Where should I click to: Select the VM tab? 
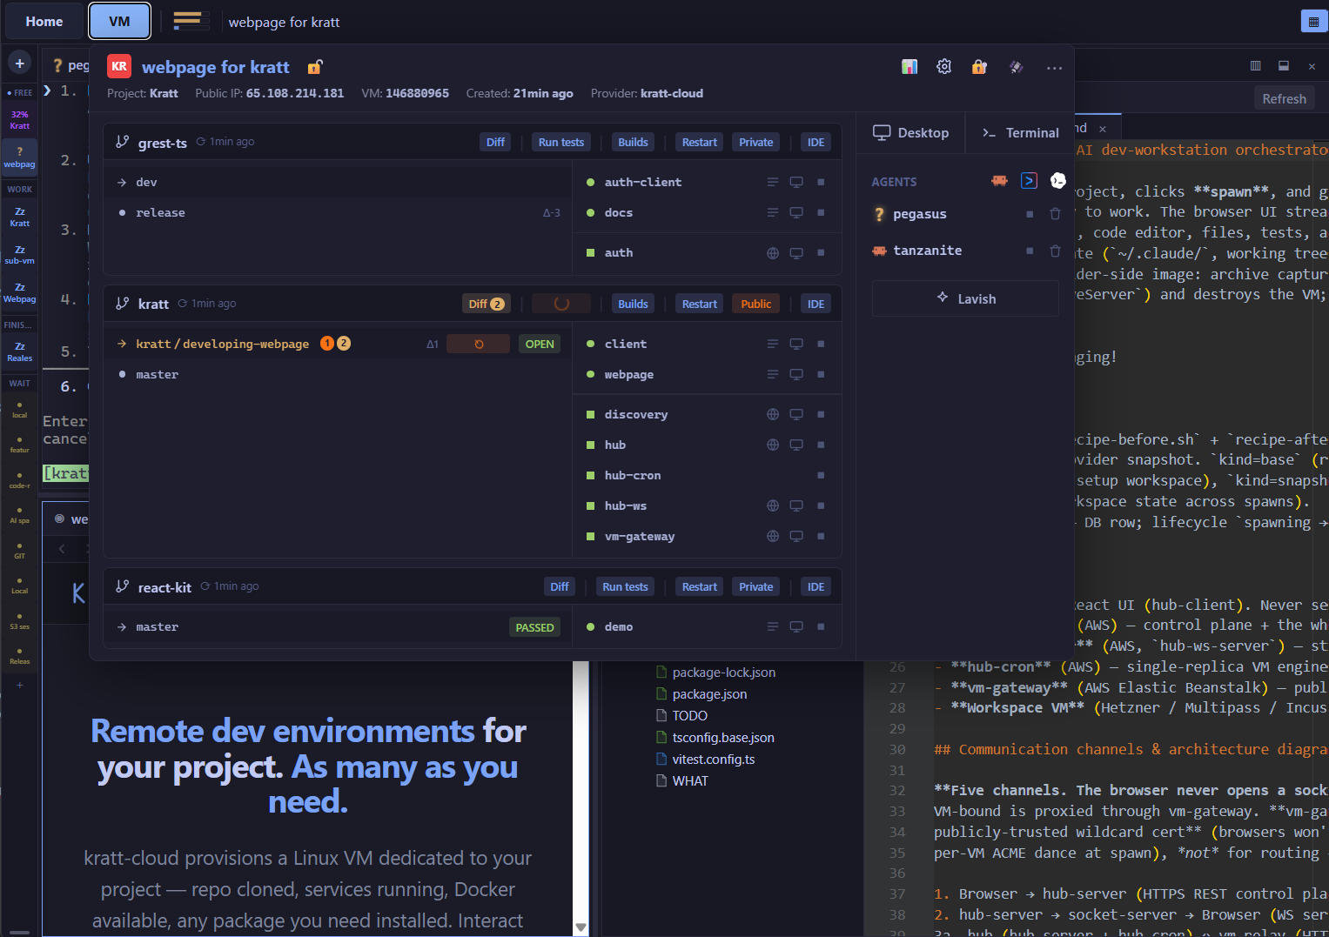click(x=119, y=21)
